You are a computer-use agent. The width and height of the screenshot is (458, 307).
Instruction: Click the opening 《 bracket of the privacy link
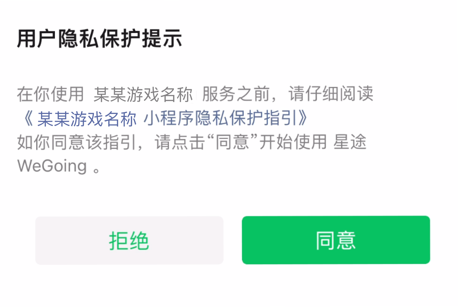28,119
